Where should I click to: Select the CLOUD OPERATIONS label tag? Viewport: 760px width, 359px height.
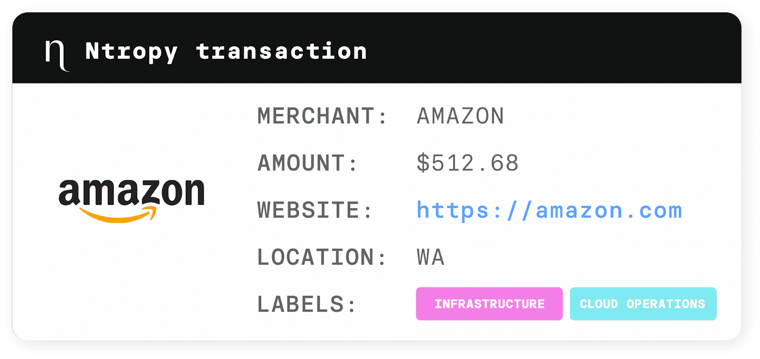click(643, 304)
